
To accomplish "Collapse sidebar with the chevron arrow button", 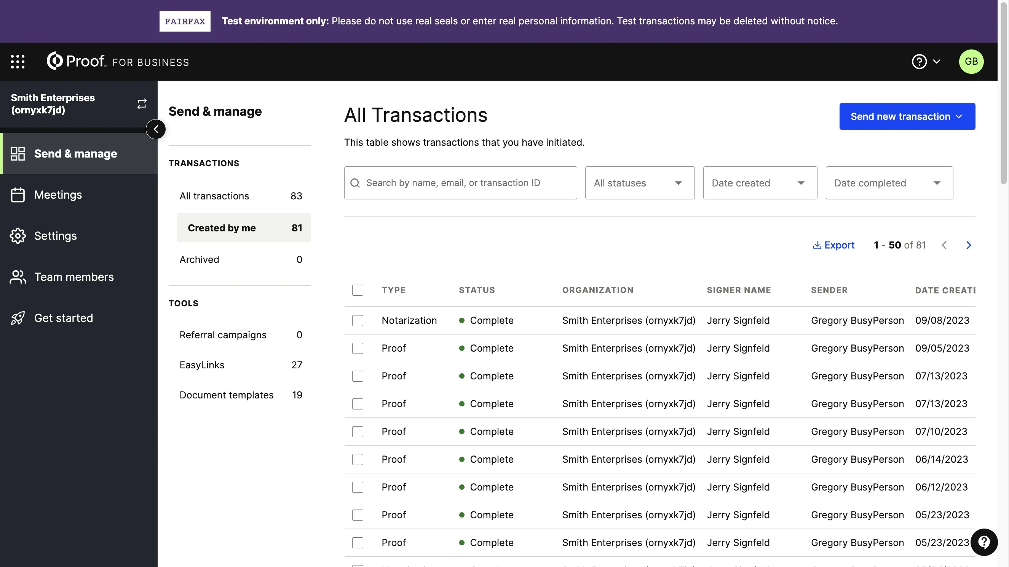I will [x=156, y=129].
